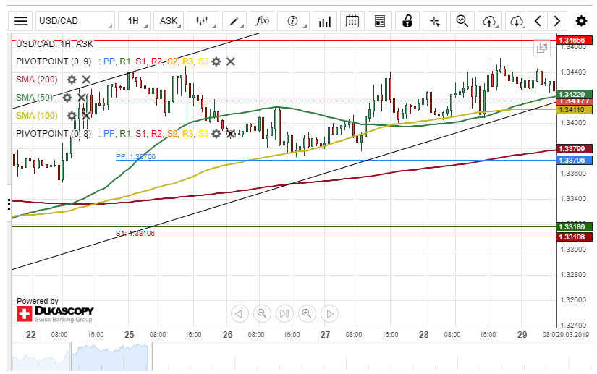Open the USD/CAD instrument selector
This screenshot has height=374, width=597.
click(75, 21)
